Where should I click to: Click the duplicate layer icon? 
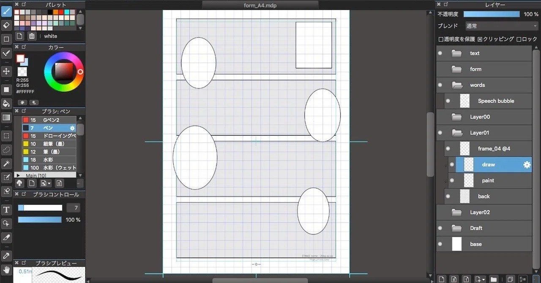click(510, 279)
